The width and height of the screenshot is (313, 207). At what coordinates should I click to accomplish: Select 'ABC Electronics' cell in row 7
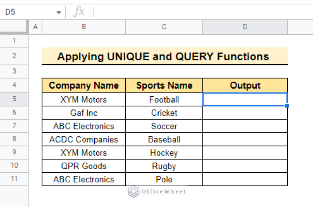pyautogui.click(x=84, y=126)
